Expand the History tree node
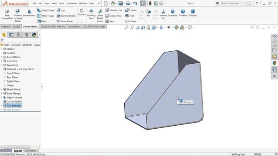The width and height of the screenshot is (278, 156). tap(2, 49)
